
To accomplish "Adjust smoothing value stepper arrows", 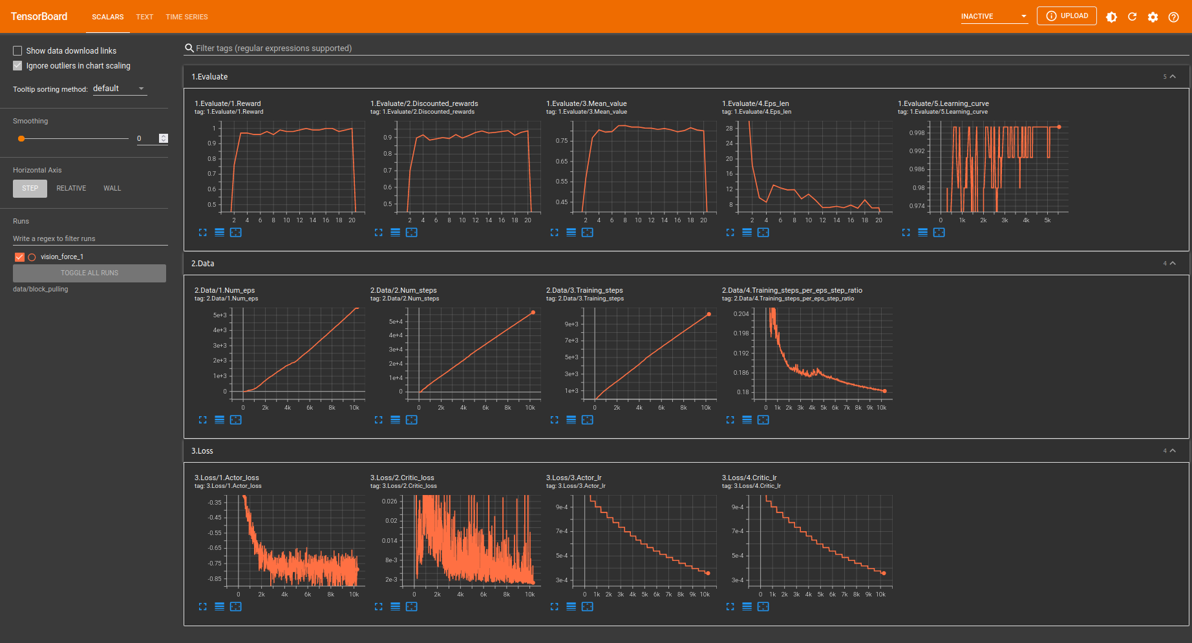I will [164, 138].
